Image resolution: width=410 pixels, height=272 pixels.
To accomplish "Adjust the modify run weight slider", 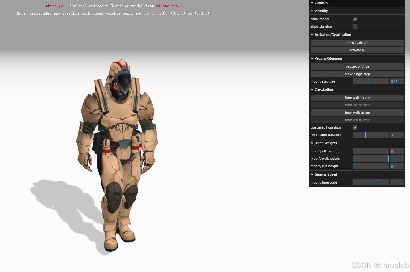I will coord(371,166).
